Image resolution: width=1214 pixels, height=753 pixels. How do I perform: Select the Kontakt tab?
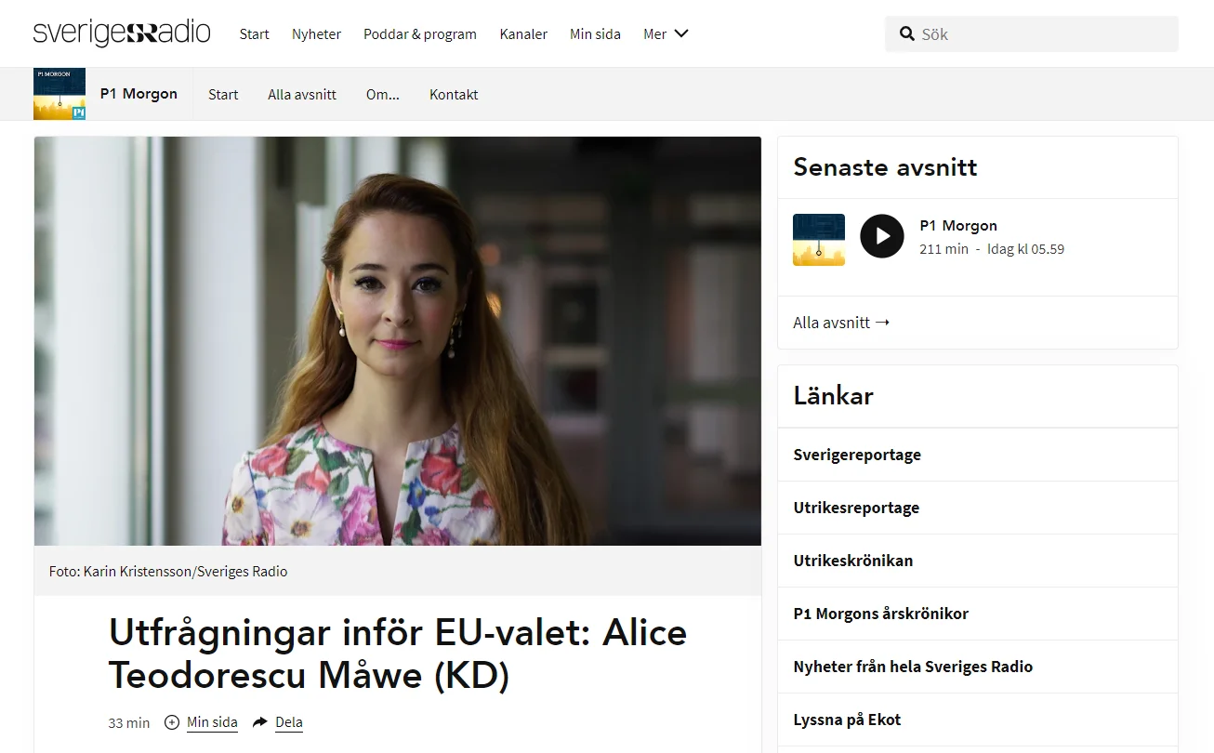(x=454, y=94)
